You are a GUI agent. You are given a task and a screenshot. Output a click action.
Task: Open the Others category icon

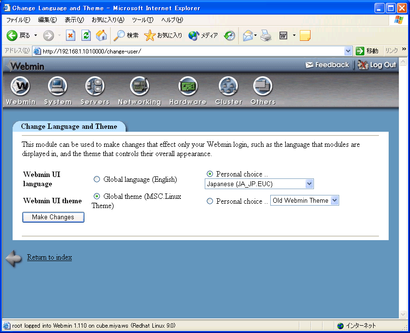click(263, 86)
